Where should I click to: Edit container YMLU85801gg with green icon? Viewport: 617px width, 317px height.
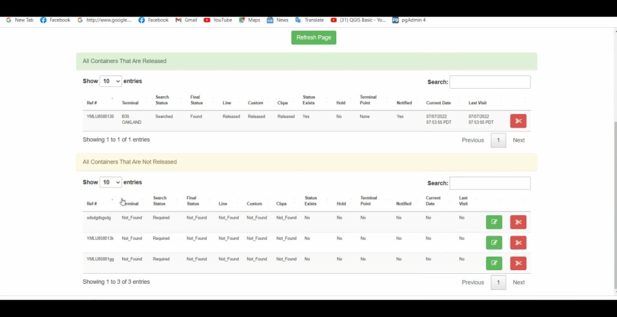pyautogui.click(x=494, y=263)
